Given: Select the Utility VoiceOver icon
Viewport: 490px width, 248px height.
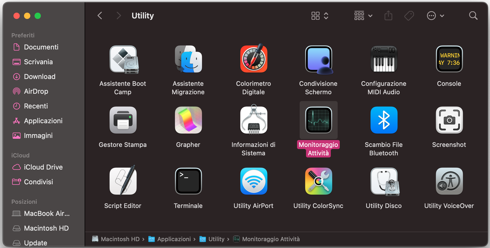Looking at the screenshot, I should pyautogui.click(x=449, y=181).
